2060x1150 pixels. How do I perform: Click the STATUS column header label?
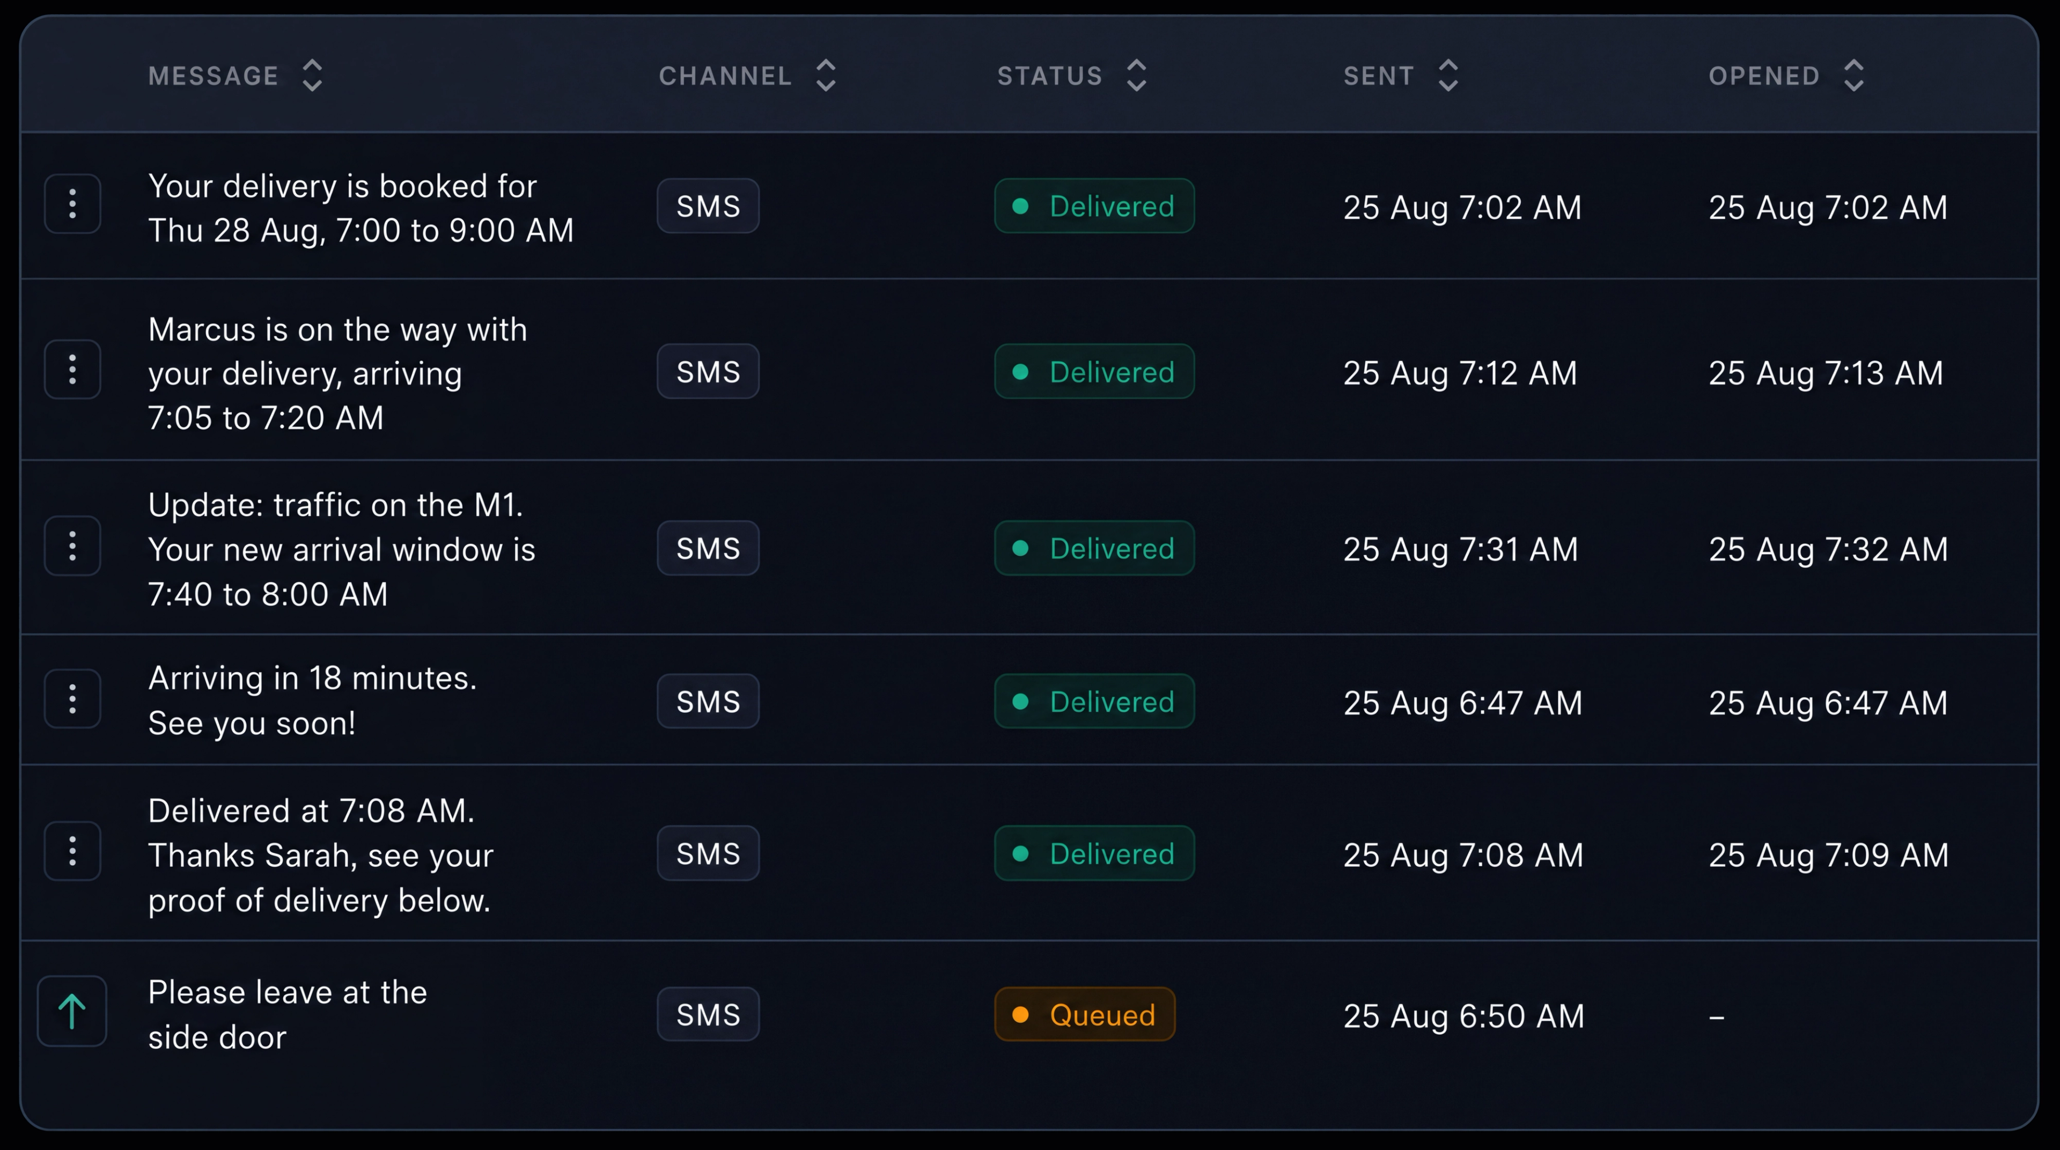coord(1050,76)
